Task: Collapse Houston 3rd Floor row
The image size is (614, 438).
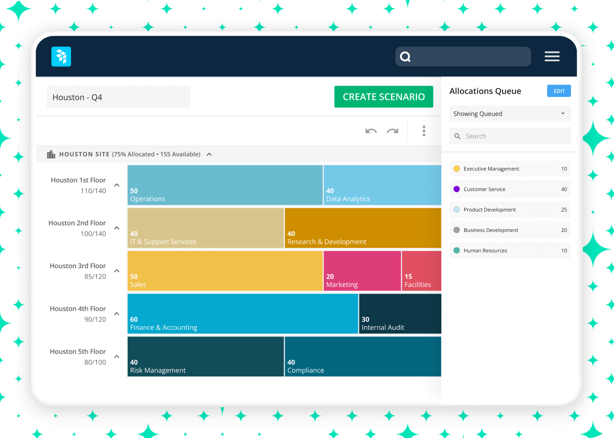Action: click(117, 271)
